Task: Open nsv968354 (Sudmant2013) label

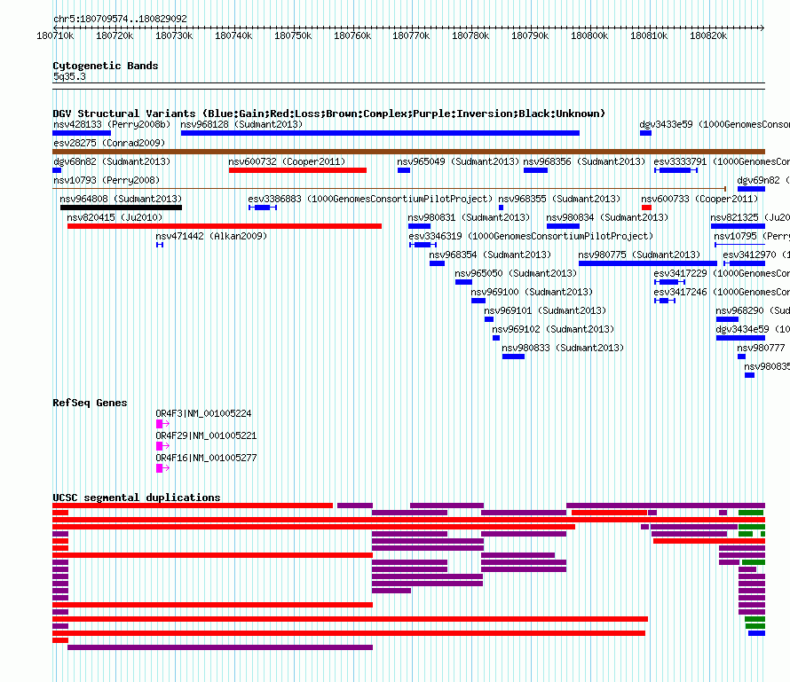Action: point(490,255)
